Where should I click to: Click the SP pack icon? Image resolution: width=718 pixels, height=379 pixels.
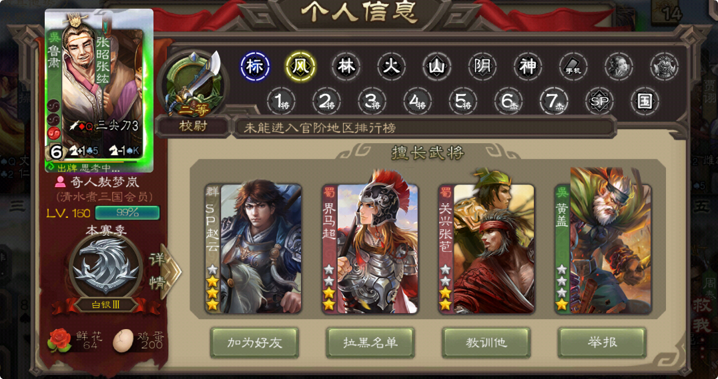coord(599,101)
